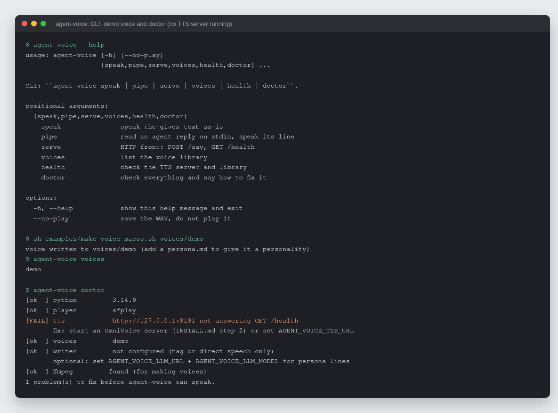558x413 pixels.
Task: Click the green maximize window dot
Action: pyautogui.click(x=43, y=24)
